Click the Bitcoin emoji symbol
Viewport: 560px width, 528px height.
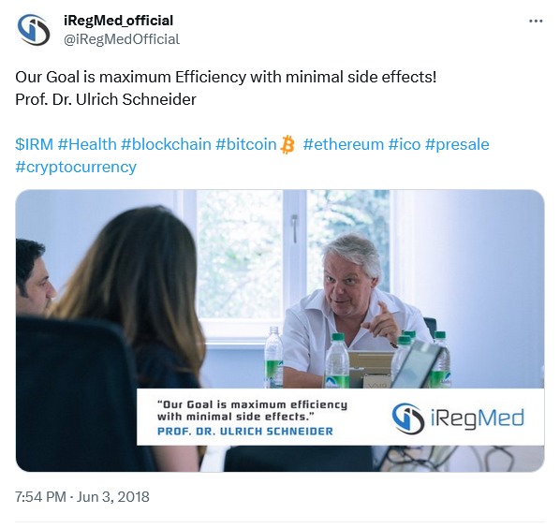click(287, 144)
